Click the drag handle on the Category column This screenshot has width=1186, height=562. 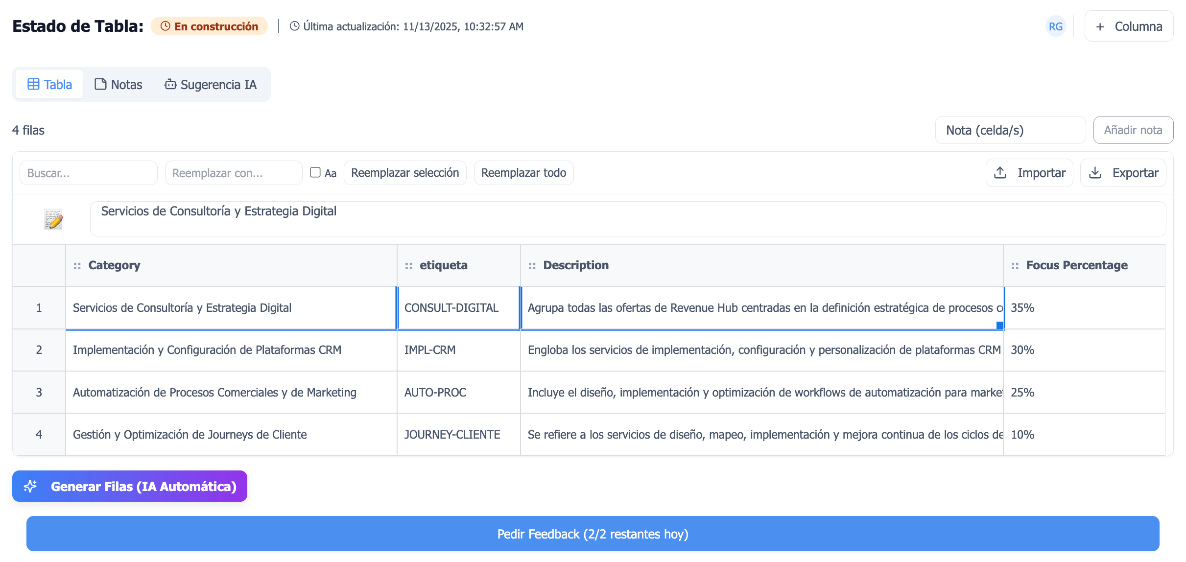pos(77,265)
